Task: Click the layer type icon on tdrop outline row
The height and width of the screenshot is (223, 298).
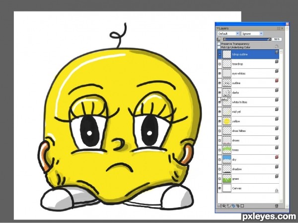Action: click(x=277, y=52)
